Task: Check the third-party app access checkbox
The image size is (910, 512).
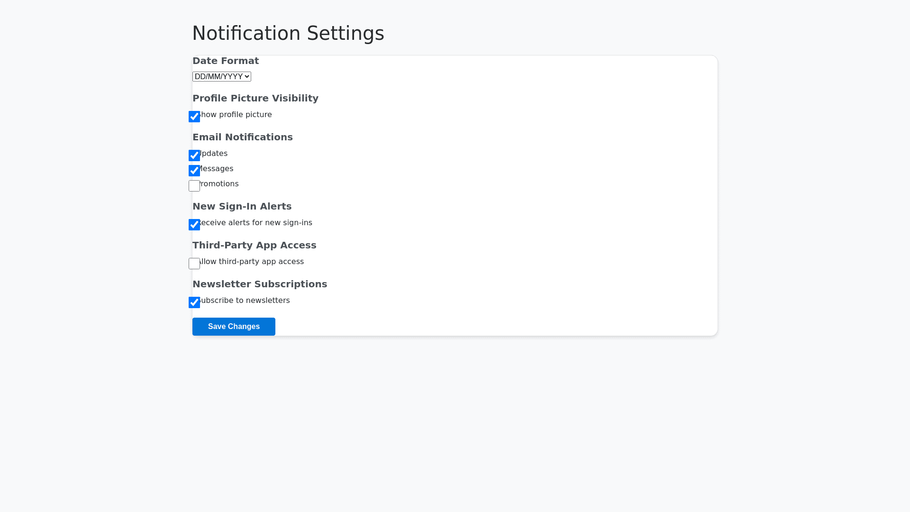Action: coord(194,264)
